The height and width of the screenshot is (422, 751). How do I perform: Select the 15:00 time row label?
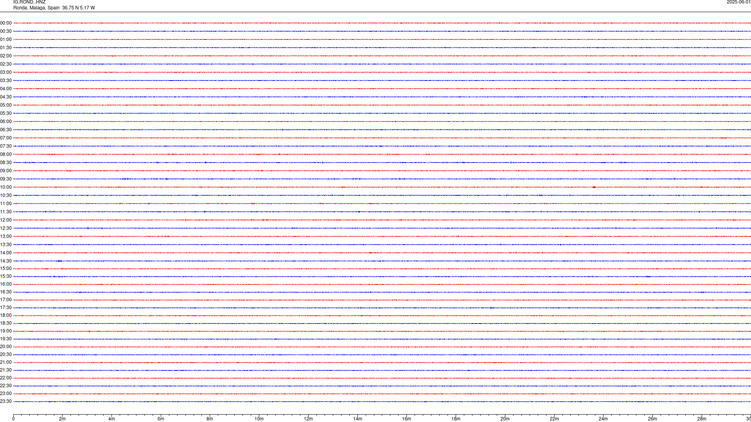click(x=6, y=268)
